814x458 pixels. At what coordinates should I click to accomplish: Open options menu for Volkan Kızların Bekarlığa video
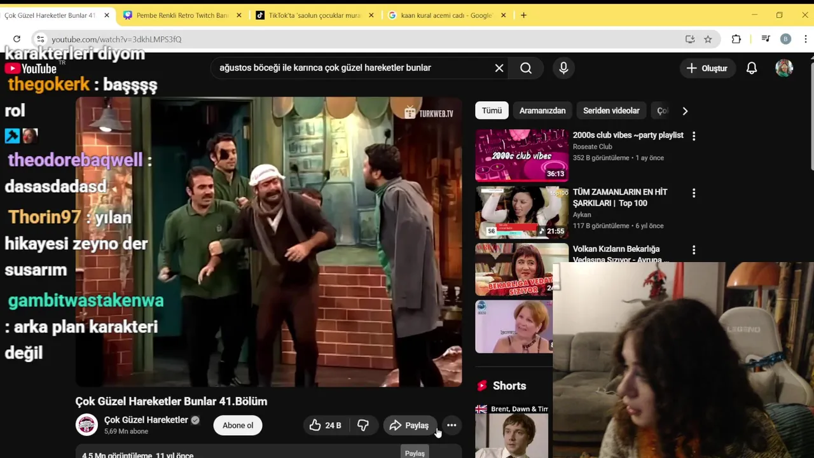(694, 250)
